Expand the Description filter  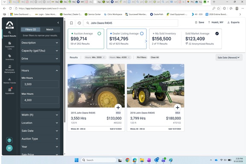[x=40, y=43]
